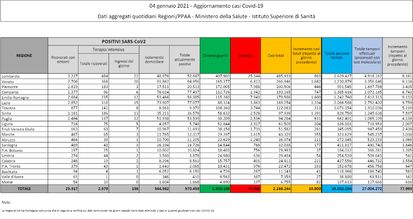Click total hospitalized value 23.317
413x219 pixels.
click(71, 189)
